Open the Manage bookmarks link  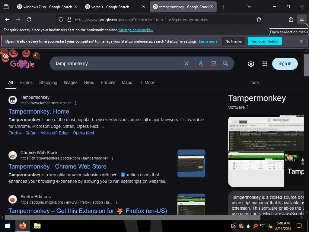(x=135, y=30)
